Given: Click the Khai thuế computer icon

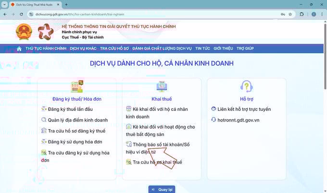Looking at the screenshot, I should 162,86.
